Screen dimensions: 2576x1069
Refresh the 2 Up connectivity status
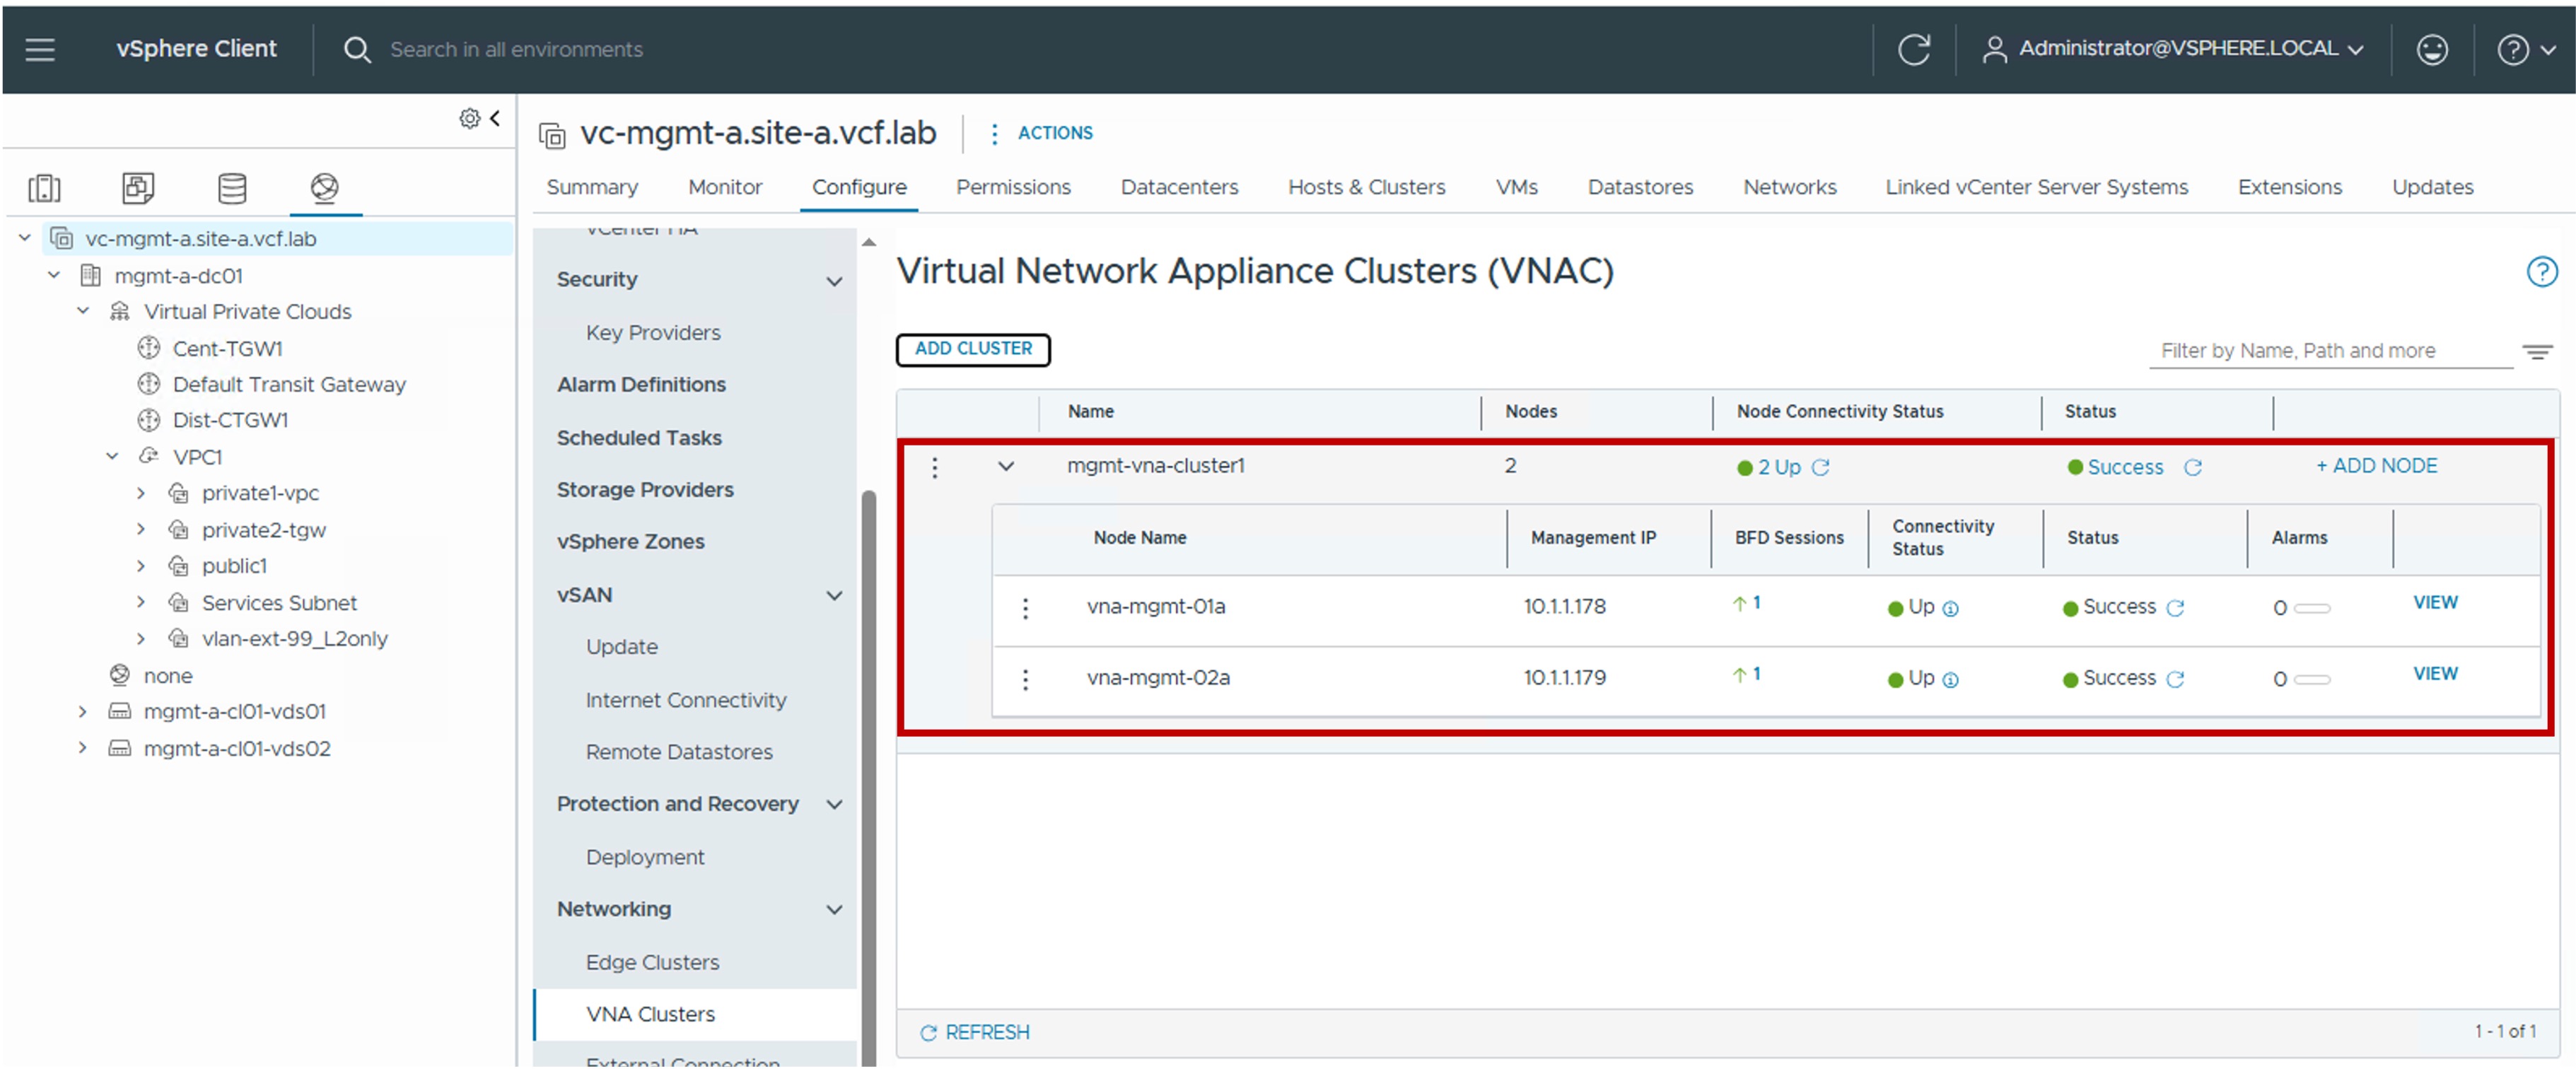(1820, 467)
